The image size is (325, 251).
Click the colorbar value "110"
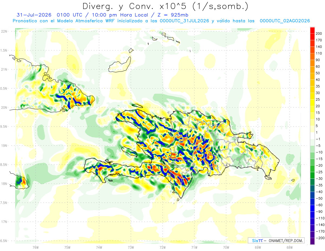tap(319, 53)
